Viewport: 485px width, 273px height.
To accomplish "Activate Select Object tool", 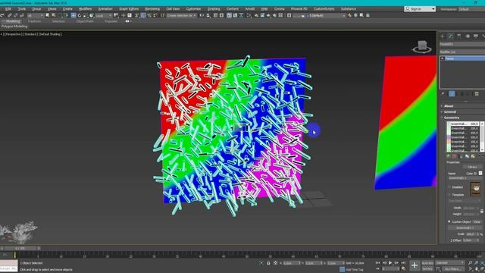I will (x=47, y=15).
